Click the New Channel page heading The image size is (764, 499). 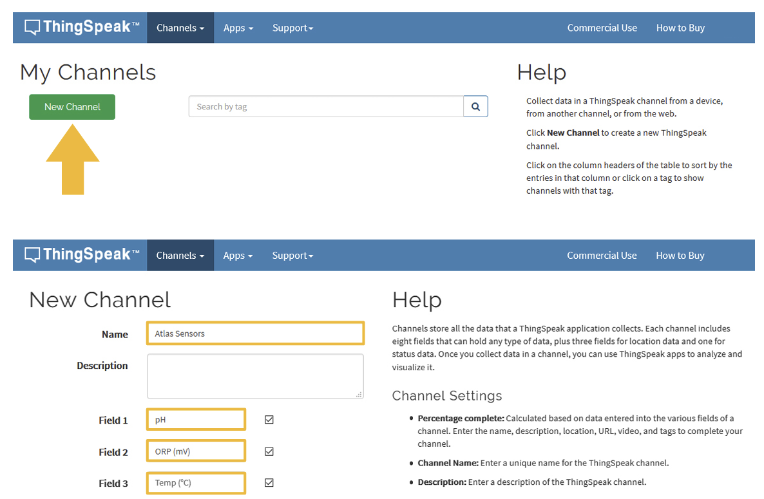(100, 300)
